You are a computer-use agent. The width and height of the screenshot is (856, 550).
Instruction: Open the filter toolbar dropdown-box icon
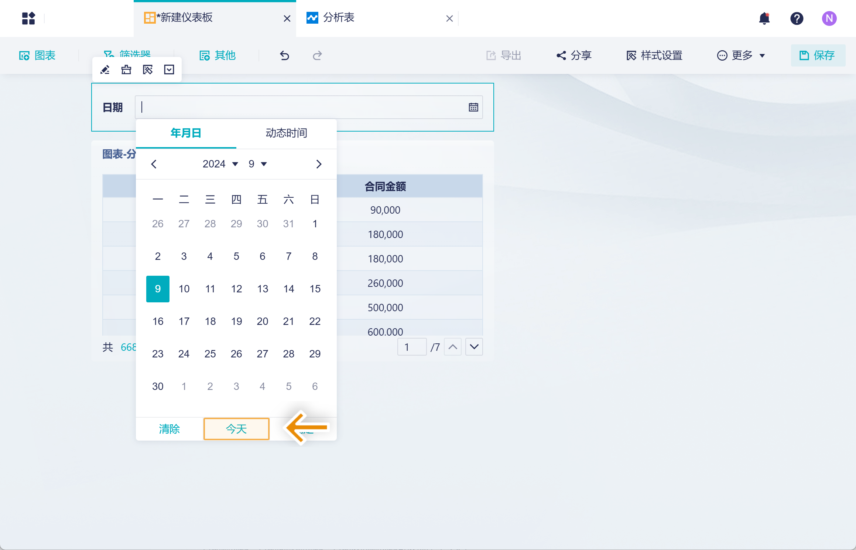[169, 70]
